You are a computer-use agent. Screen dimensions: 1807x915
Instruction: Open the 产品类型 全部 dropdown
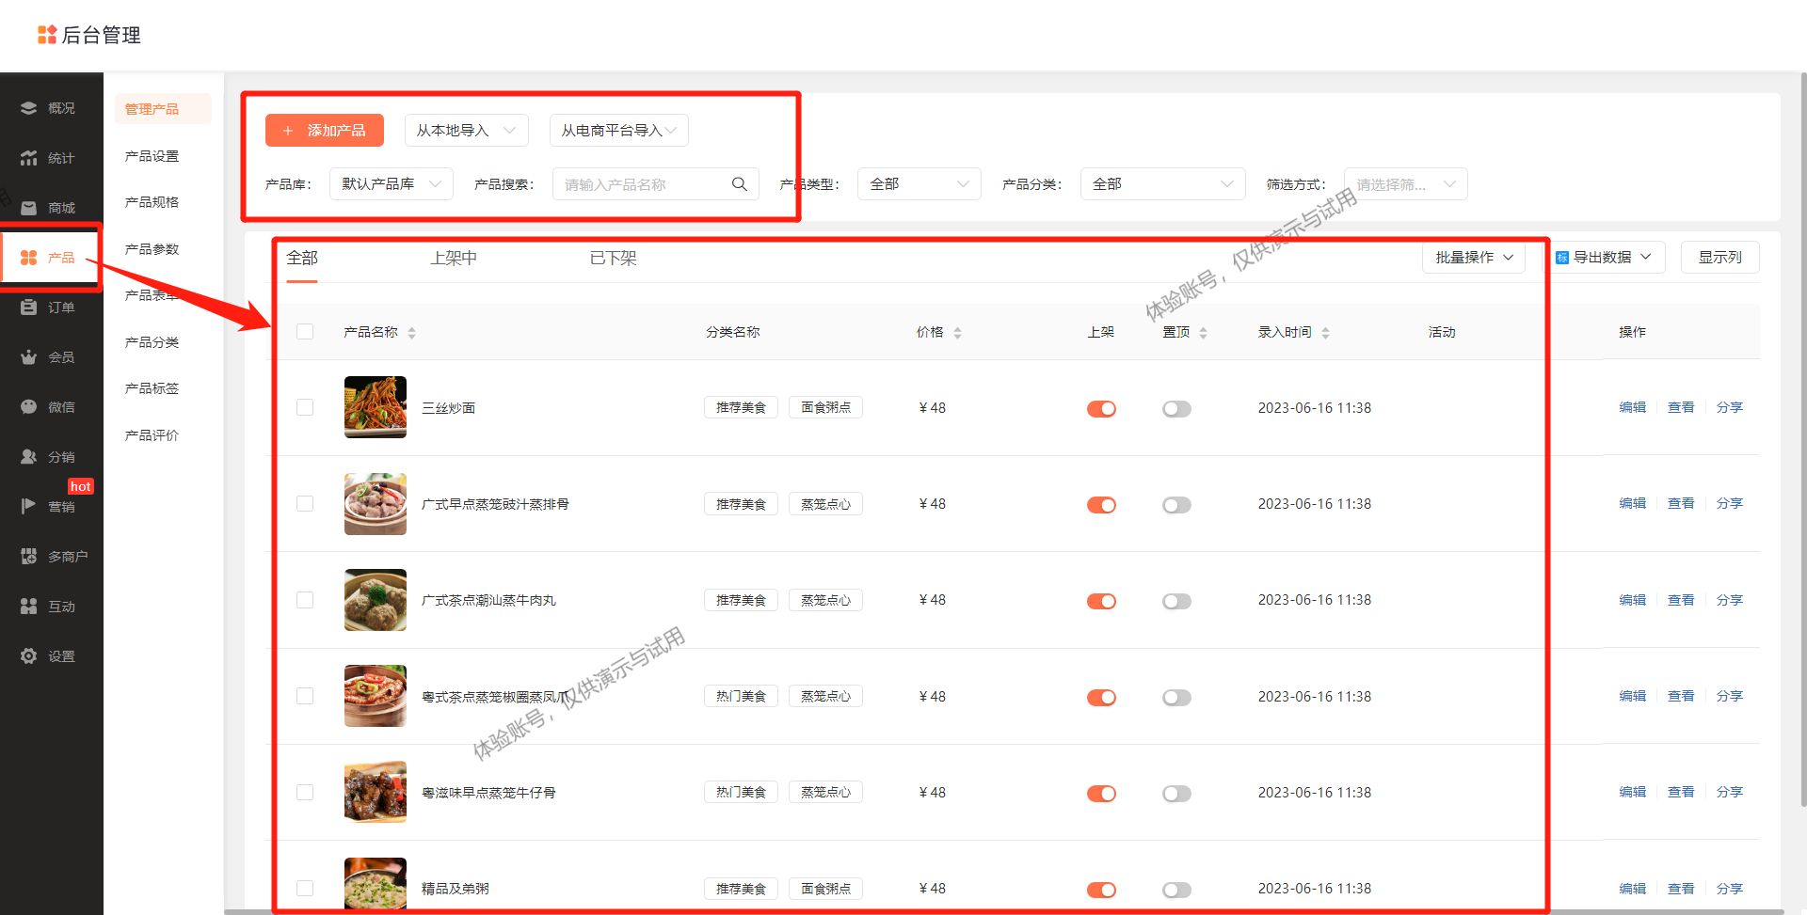point(919,184)
